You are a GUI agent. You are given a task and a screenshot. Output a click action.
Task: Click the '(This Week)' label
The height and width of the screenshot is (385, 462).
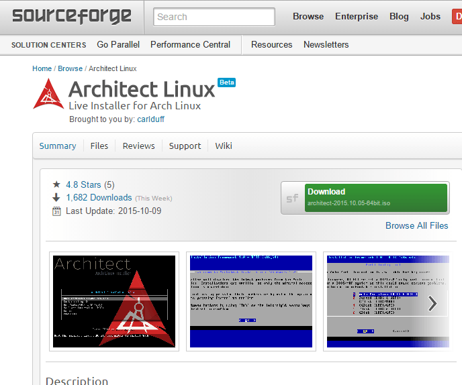pyautogui.click(x=154, y=199)
